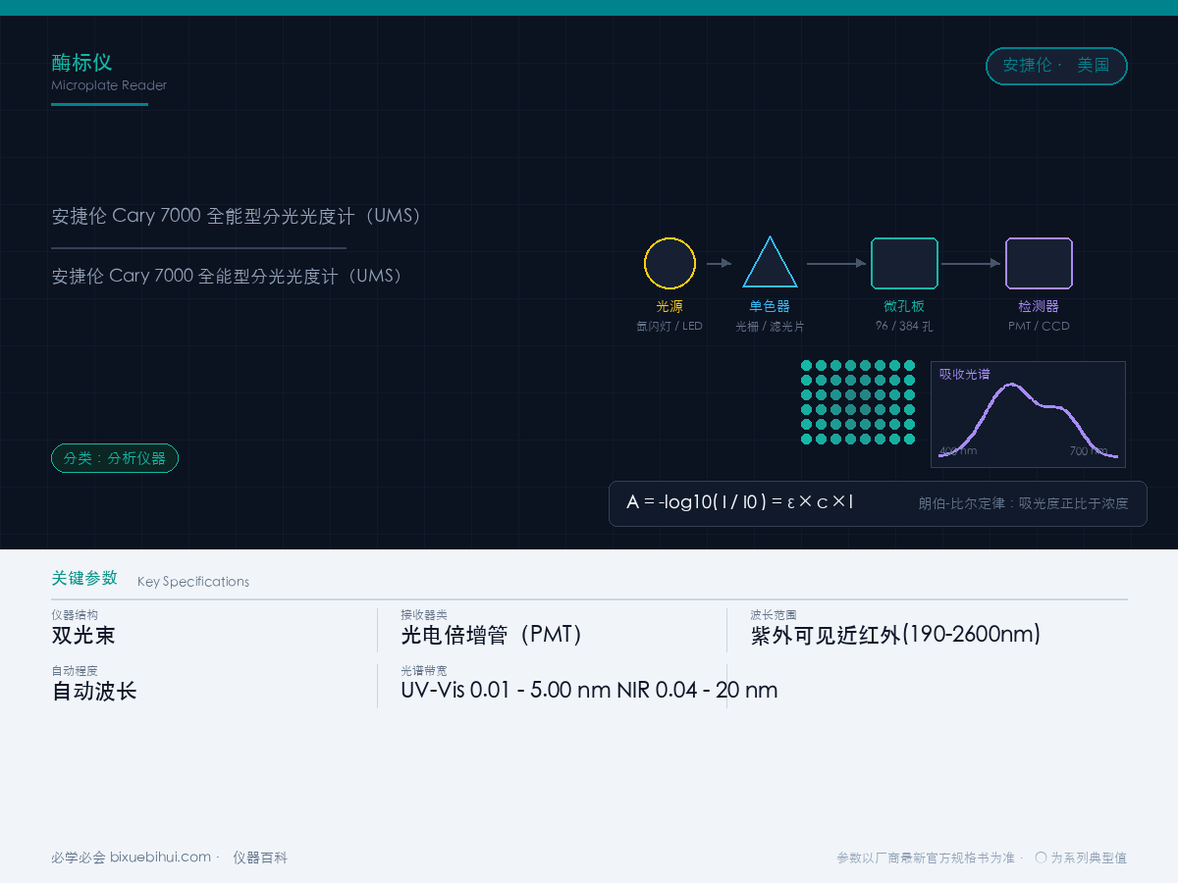
Task: Click the yellow light source circle icon
Action: coord(669,263)
